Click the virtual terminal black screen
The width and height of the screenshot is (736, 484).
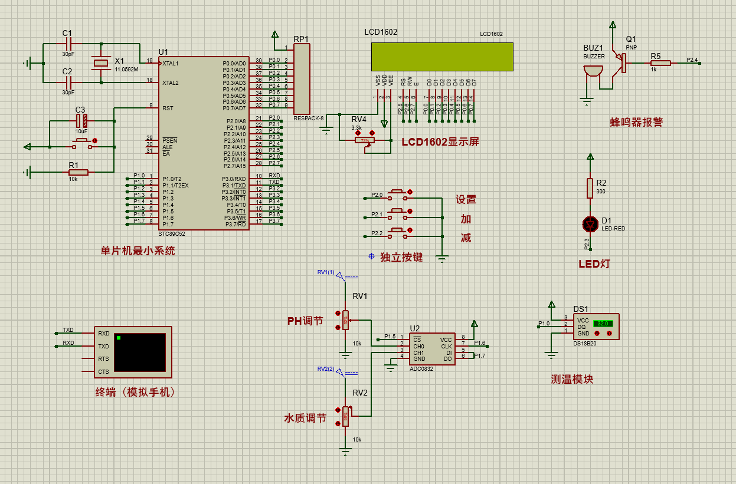(140, 352)
